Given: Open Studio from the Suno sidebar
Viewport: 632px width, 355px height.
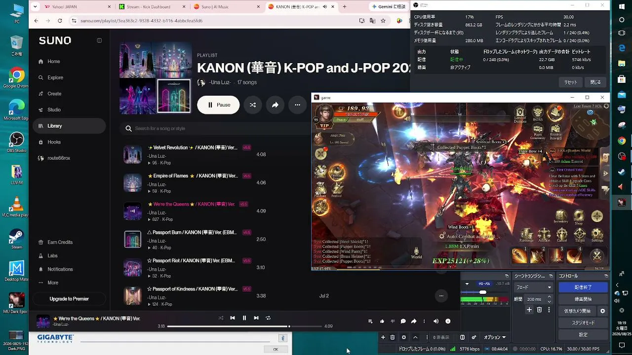Looking at the screenshot, I should coord(69,110).
